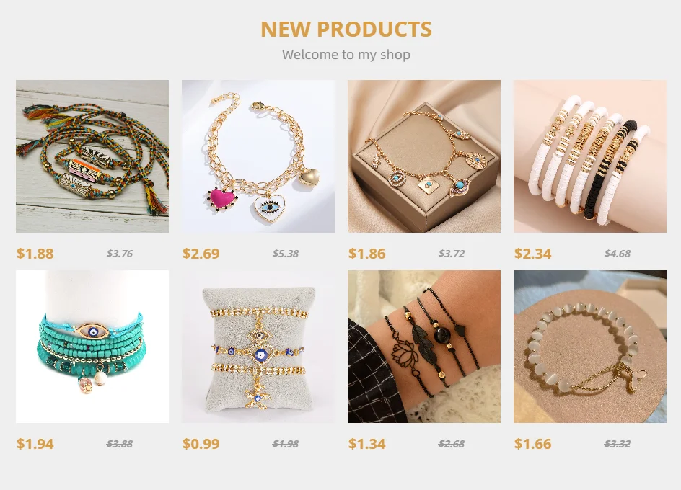Click the $2.69 sale price
Screen dimensions: 681x490
click(201, 254)
